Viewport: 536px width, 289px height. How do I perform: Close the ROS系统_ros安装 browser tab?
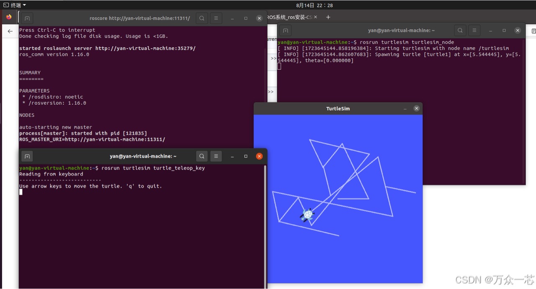[315, 17]
